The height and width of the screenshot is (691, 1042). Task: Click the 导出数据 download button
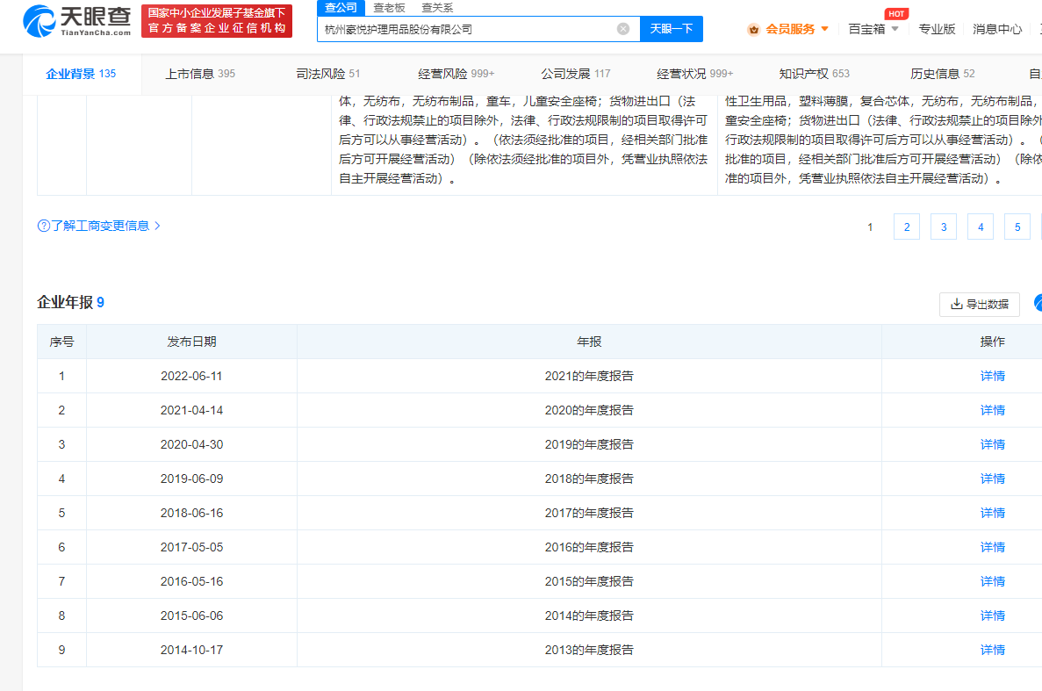pyautogui.click(x=979, y=305)
